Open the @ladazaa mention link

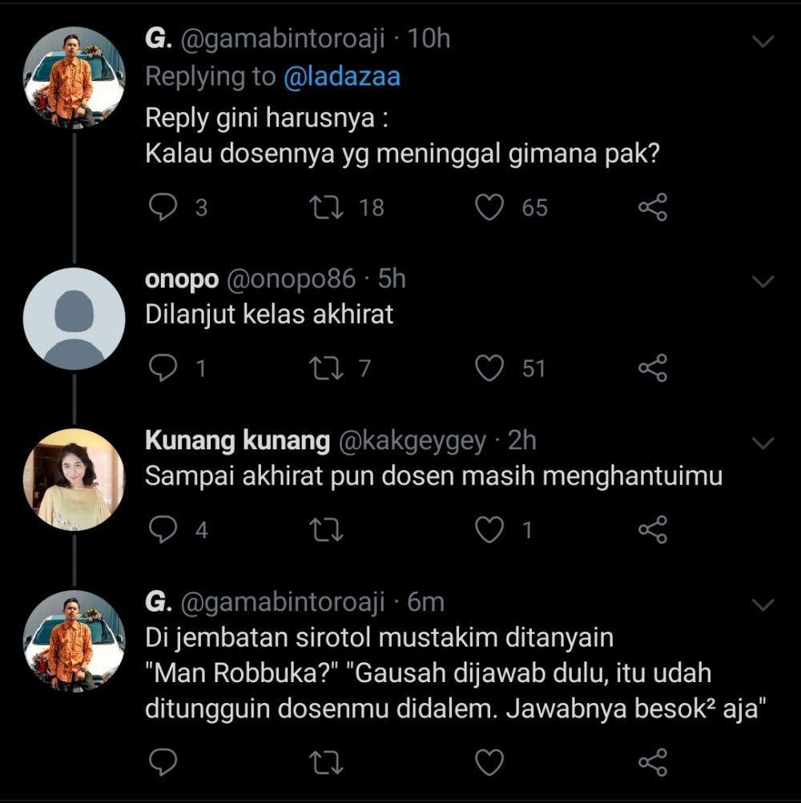pyautogui.click(x=342, y=77)
